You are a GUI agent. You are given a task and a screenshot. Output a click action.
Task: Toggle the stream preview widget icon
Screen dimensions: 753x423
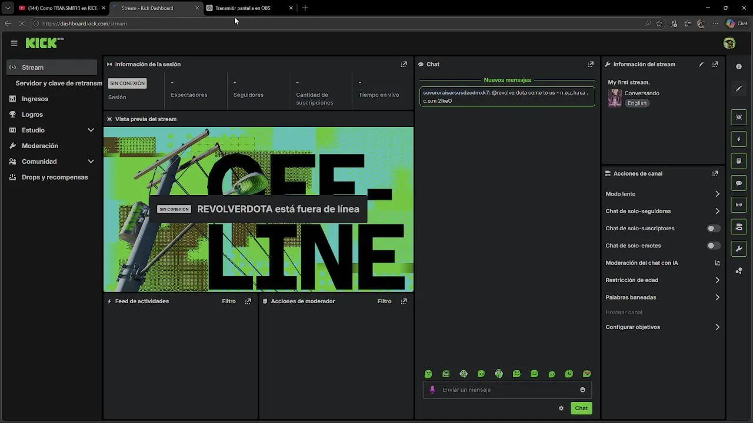(x=739, y=117)
